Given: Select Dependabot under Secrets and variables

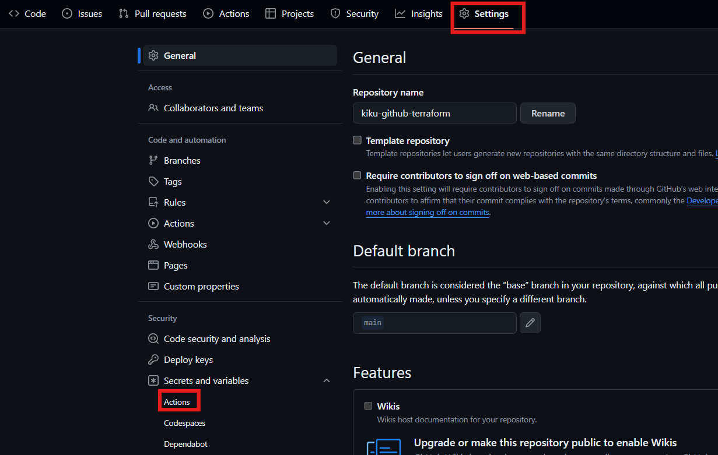Looking at the screenshot, I should tap(185, 444).
